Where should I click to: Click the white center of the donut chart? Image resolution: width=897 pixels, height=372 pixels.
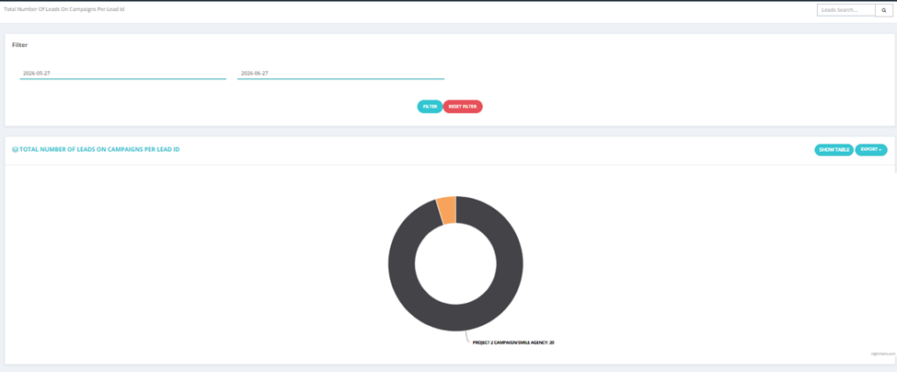click(x=456, y=263)
